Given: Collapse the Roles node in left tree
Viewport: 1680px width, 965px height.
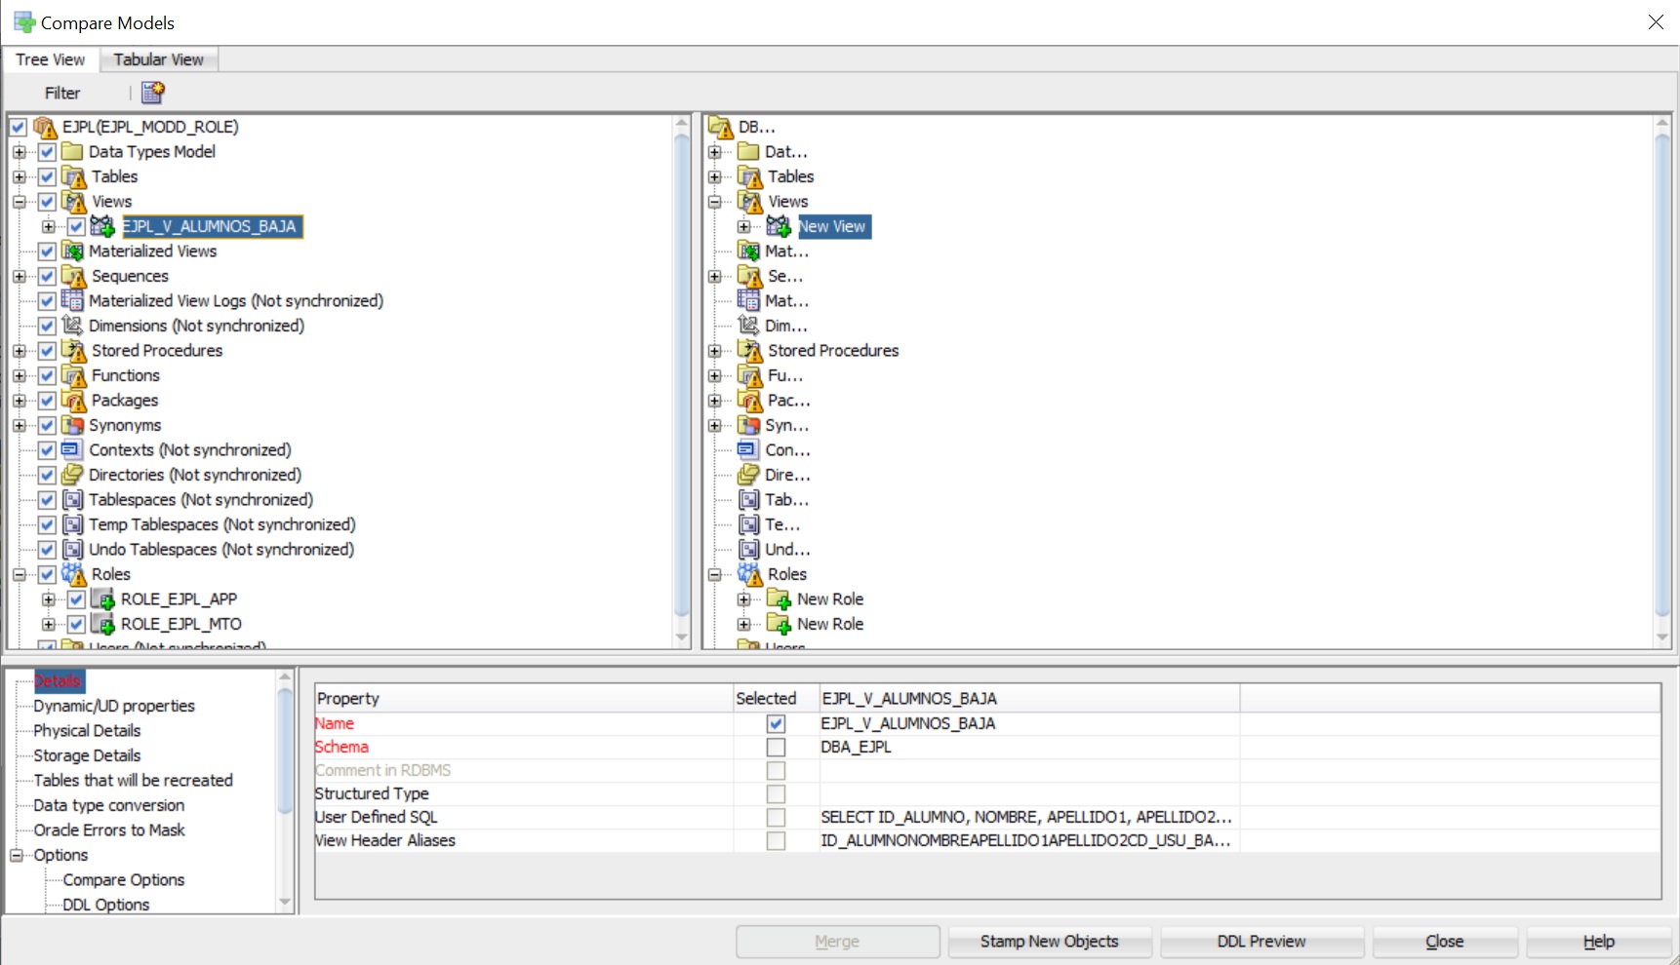Looking at the screenshot, I should click(x=19, y=574).
